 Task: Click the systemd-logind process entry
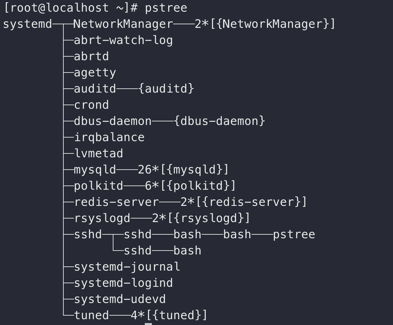tap(123, 283)
